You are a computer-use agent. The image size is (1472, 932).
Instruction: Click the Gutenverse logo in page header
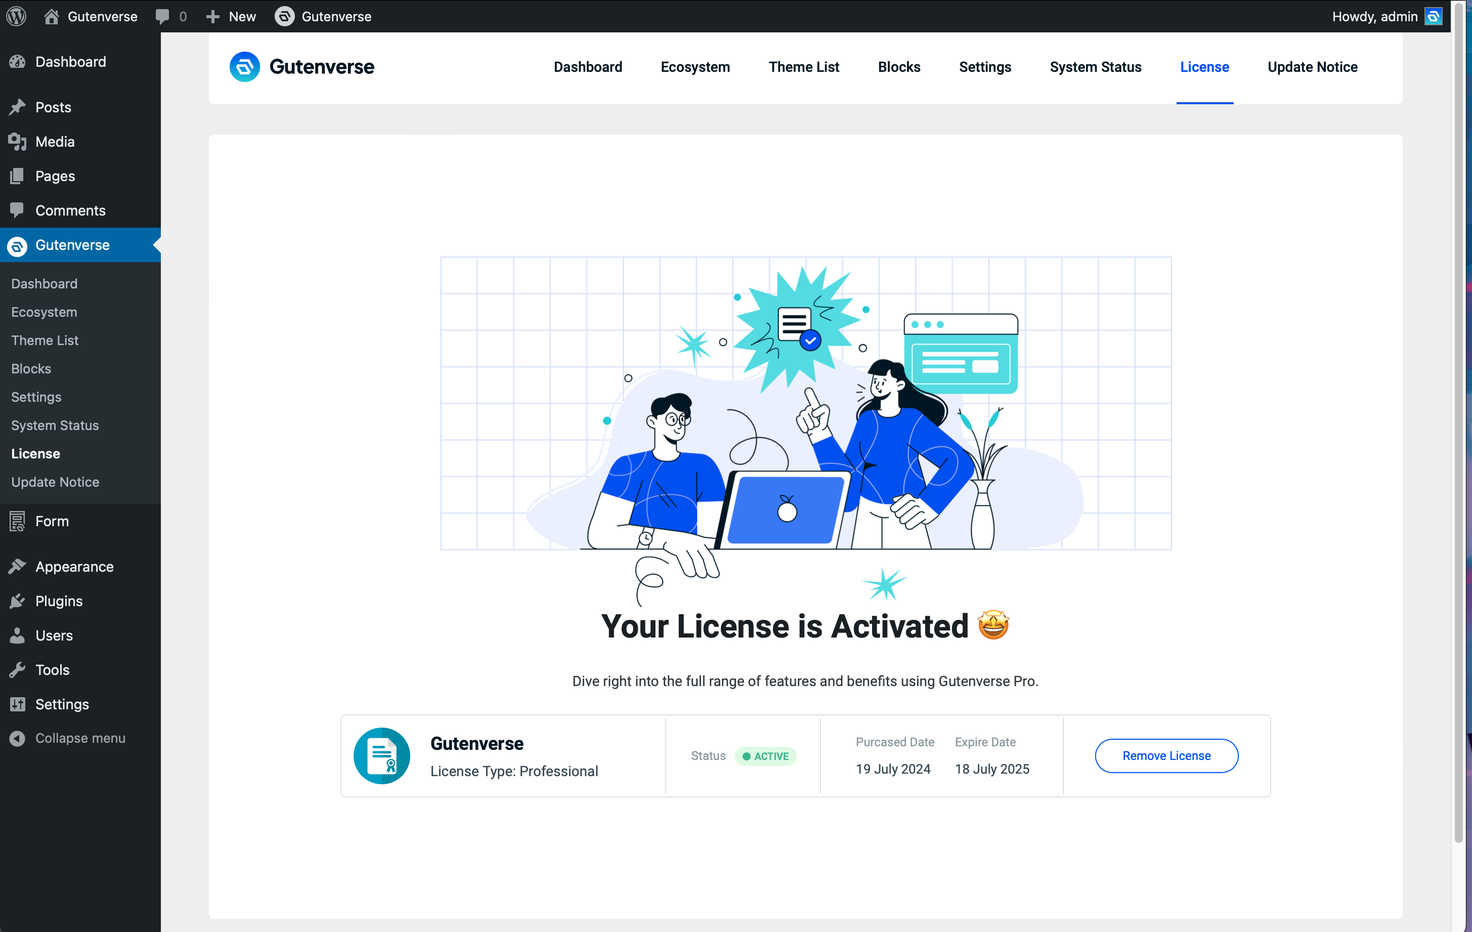(244, 67)
